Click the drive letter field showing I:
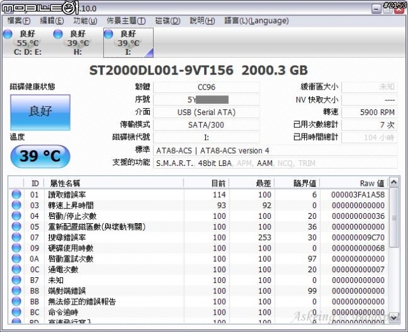408x332 pixels. tap(207, 137)
